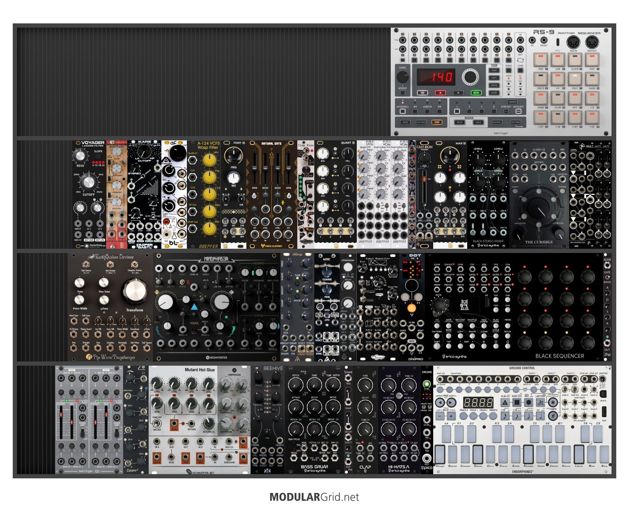This screenshot has height=506, width=629.
Task: Click the RS-9 tempo display showing 140
Action: coord(436,77)
